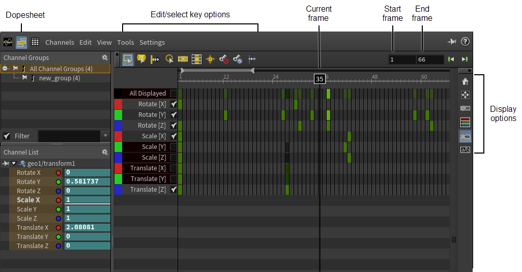The width and height of the screenshot is (522, 272).
Task: Click the Channel Groups gear icon
Action: click(x=105, y=57)
